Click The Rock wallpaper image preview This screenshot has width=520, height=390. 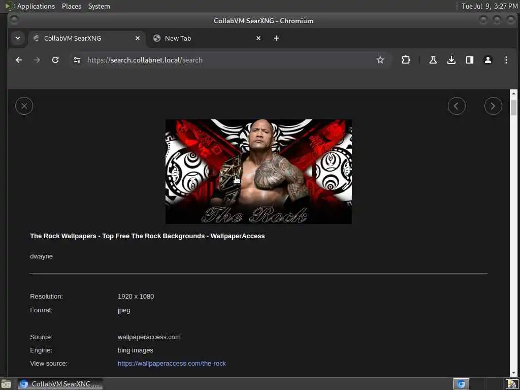click(258, 172)
